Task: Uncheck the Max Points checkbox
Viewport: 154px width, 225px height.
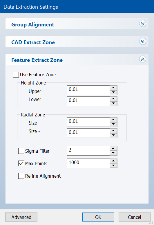Action: [x=21, y=163]
